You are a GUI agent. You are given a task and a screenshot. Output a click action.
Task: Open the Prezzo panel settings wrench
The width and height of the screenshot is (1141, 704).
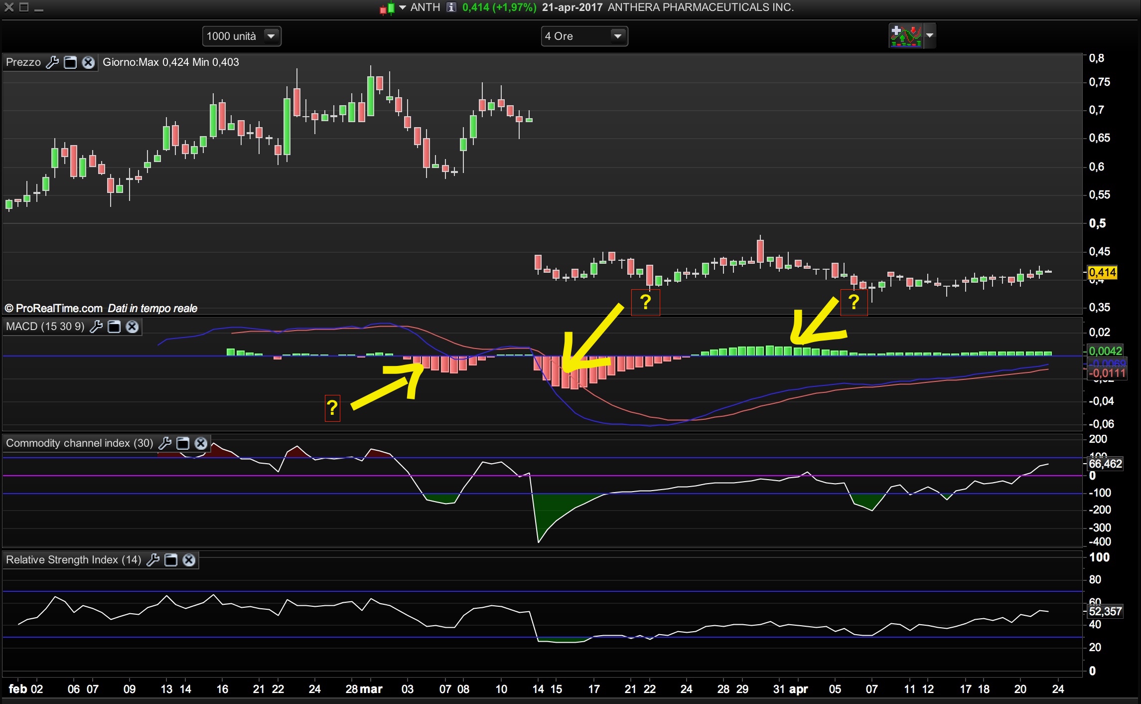click(x=52, y=62)
